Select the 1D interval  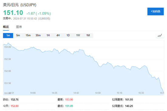[x=68, y=35]
